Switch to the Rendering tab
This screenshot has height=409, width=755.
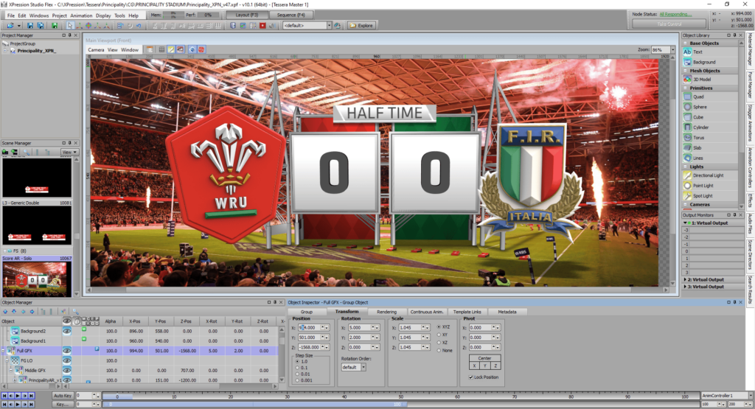pyautogui.click(x=387, y=312)
